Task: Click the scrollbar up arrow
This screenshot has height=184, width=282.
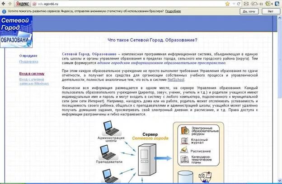Action: click(x=280, y=18)
